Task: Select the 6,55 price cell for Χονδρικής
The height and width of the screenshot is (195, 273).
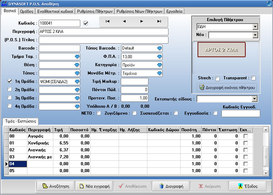Action: pyautogui.click(x=61, y=143)
